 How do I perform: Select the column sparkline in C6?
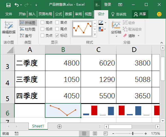point(98,110)
